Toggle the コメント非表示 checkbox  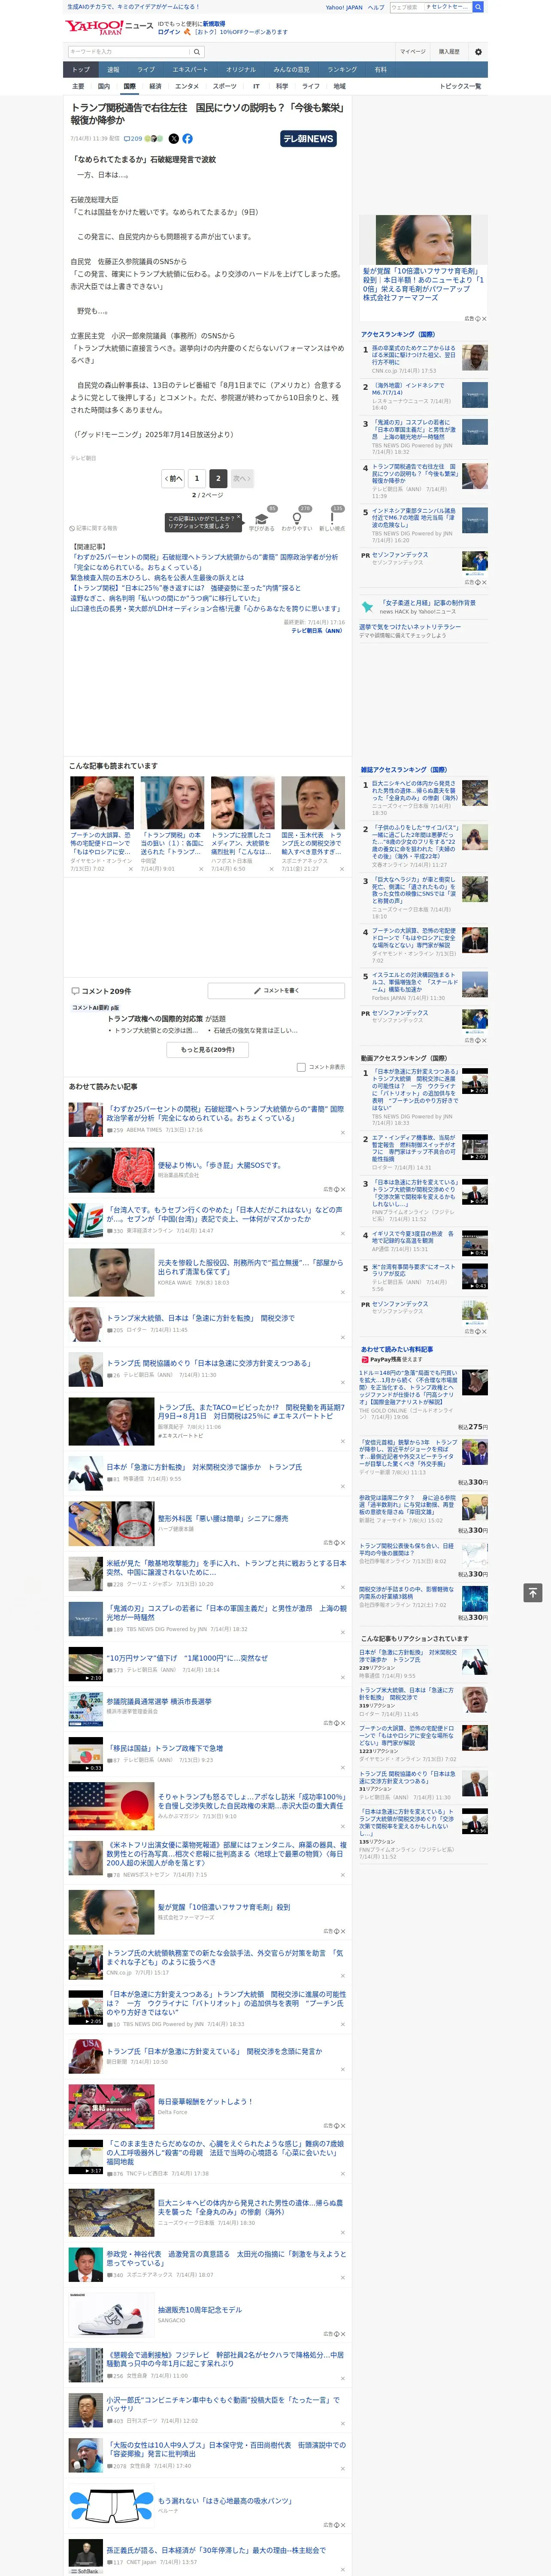point(301,1067)
